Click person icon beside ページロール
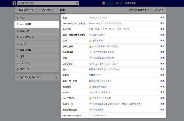This screenshot has width=184, height=121. coord(18,37)
